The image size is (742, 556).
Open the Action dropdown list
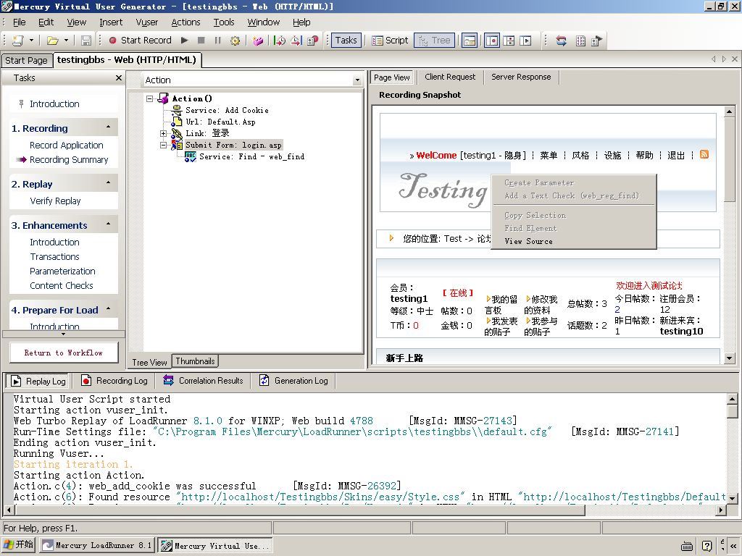(x=357, y=80)
